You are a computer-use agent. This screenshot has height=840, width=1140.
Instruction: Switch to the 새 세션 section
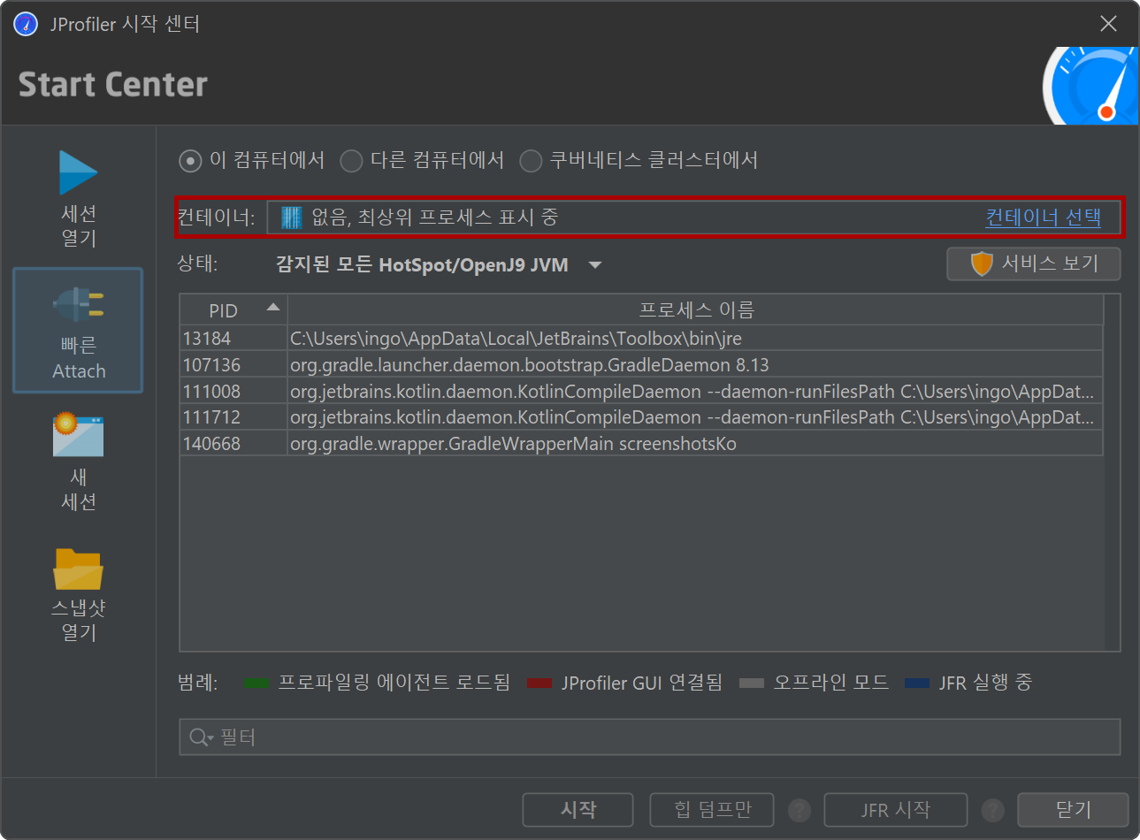[78, 462]
